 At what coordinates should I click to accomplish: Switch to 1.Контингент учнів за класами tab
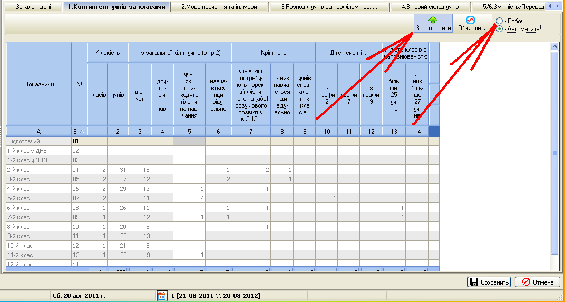point(117,6)
